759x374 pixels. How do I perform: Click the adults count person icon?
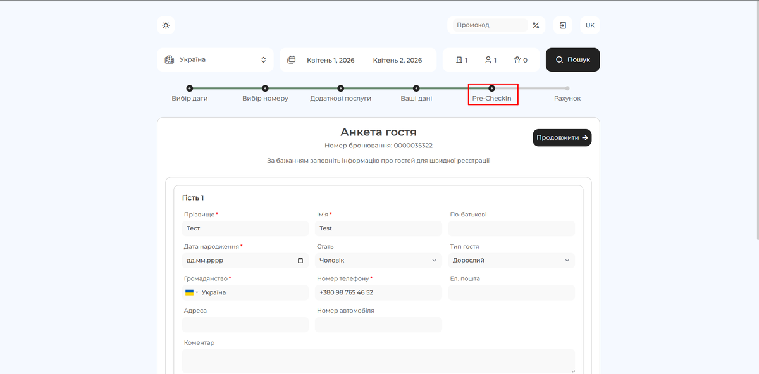pos(488,60)
